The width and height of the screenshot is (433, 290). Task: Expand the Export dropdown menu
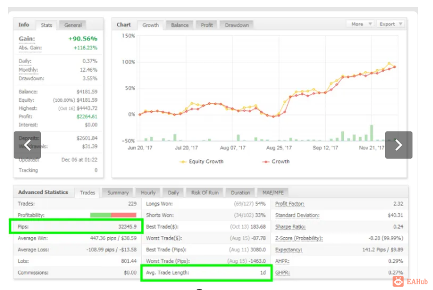click(x=390, y=24)
